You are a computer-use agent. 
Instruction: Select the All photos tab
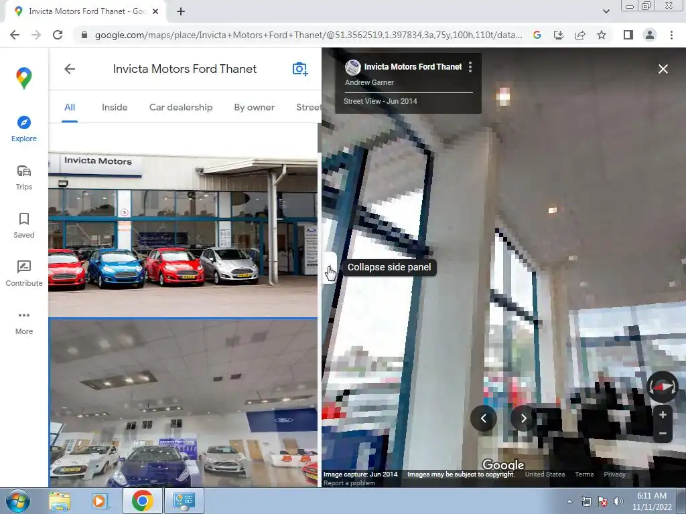point(70,108)
